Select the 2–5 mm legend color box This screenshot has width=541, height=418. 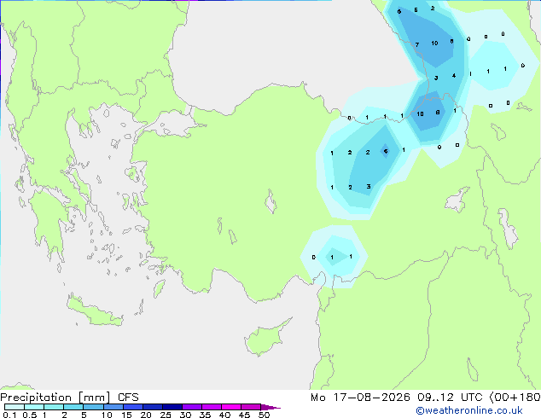(73, 407)
